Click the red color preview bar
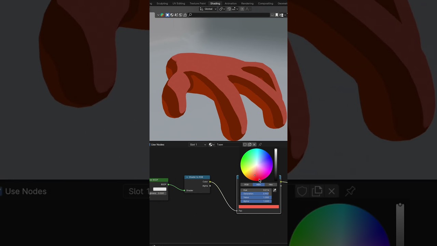 (x=259, y=207)
